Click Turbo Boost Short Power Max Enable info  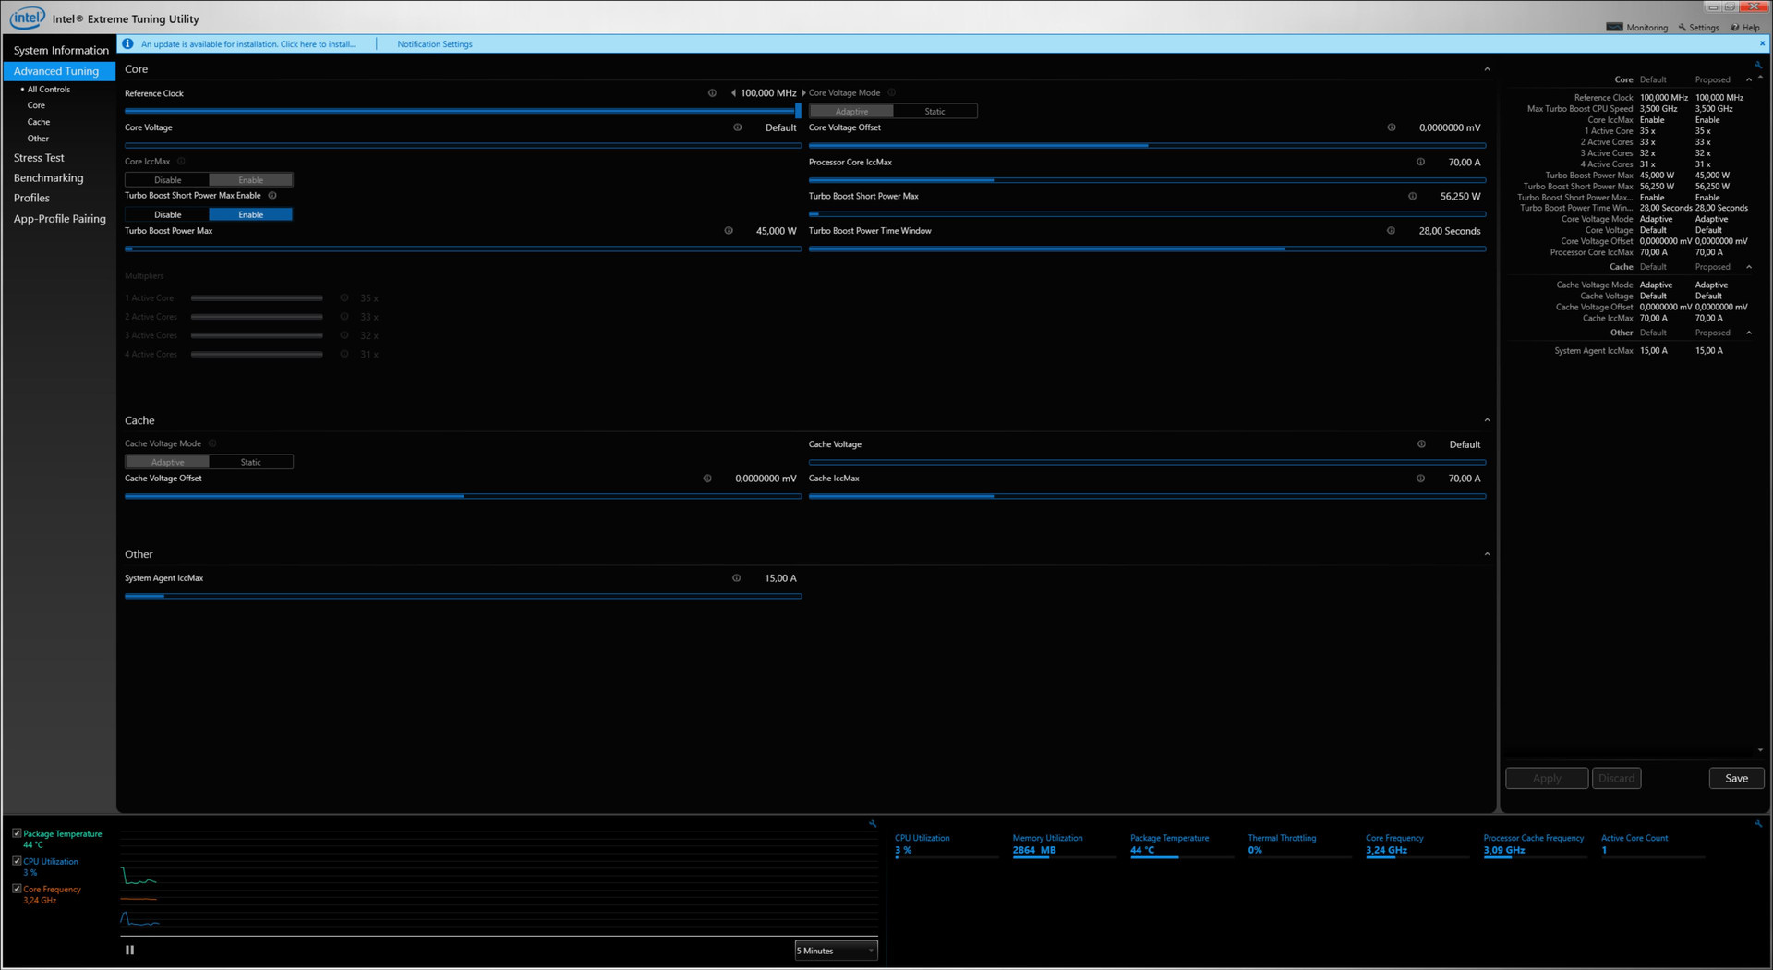272,195
